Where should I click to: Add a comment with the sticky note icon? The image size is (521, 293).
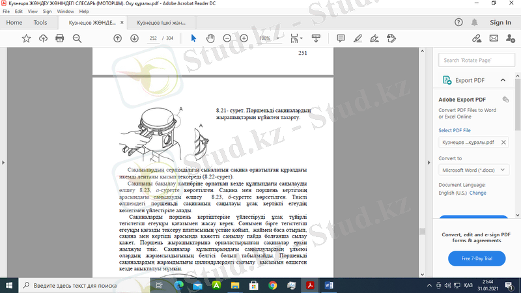point(341,38)
